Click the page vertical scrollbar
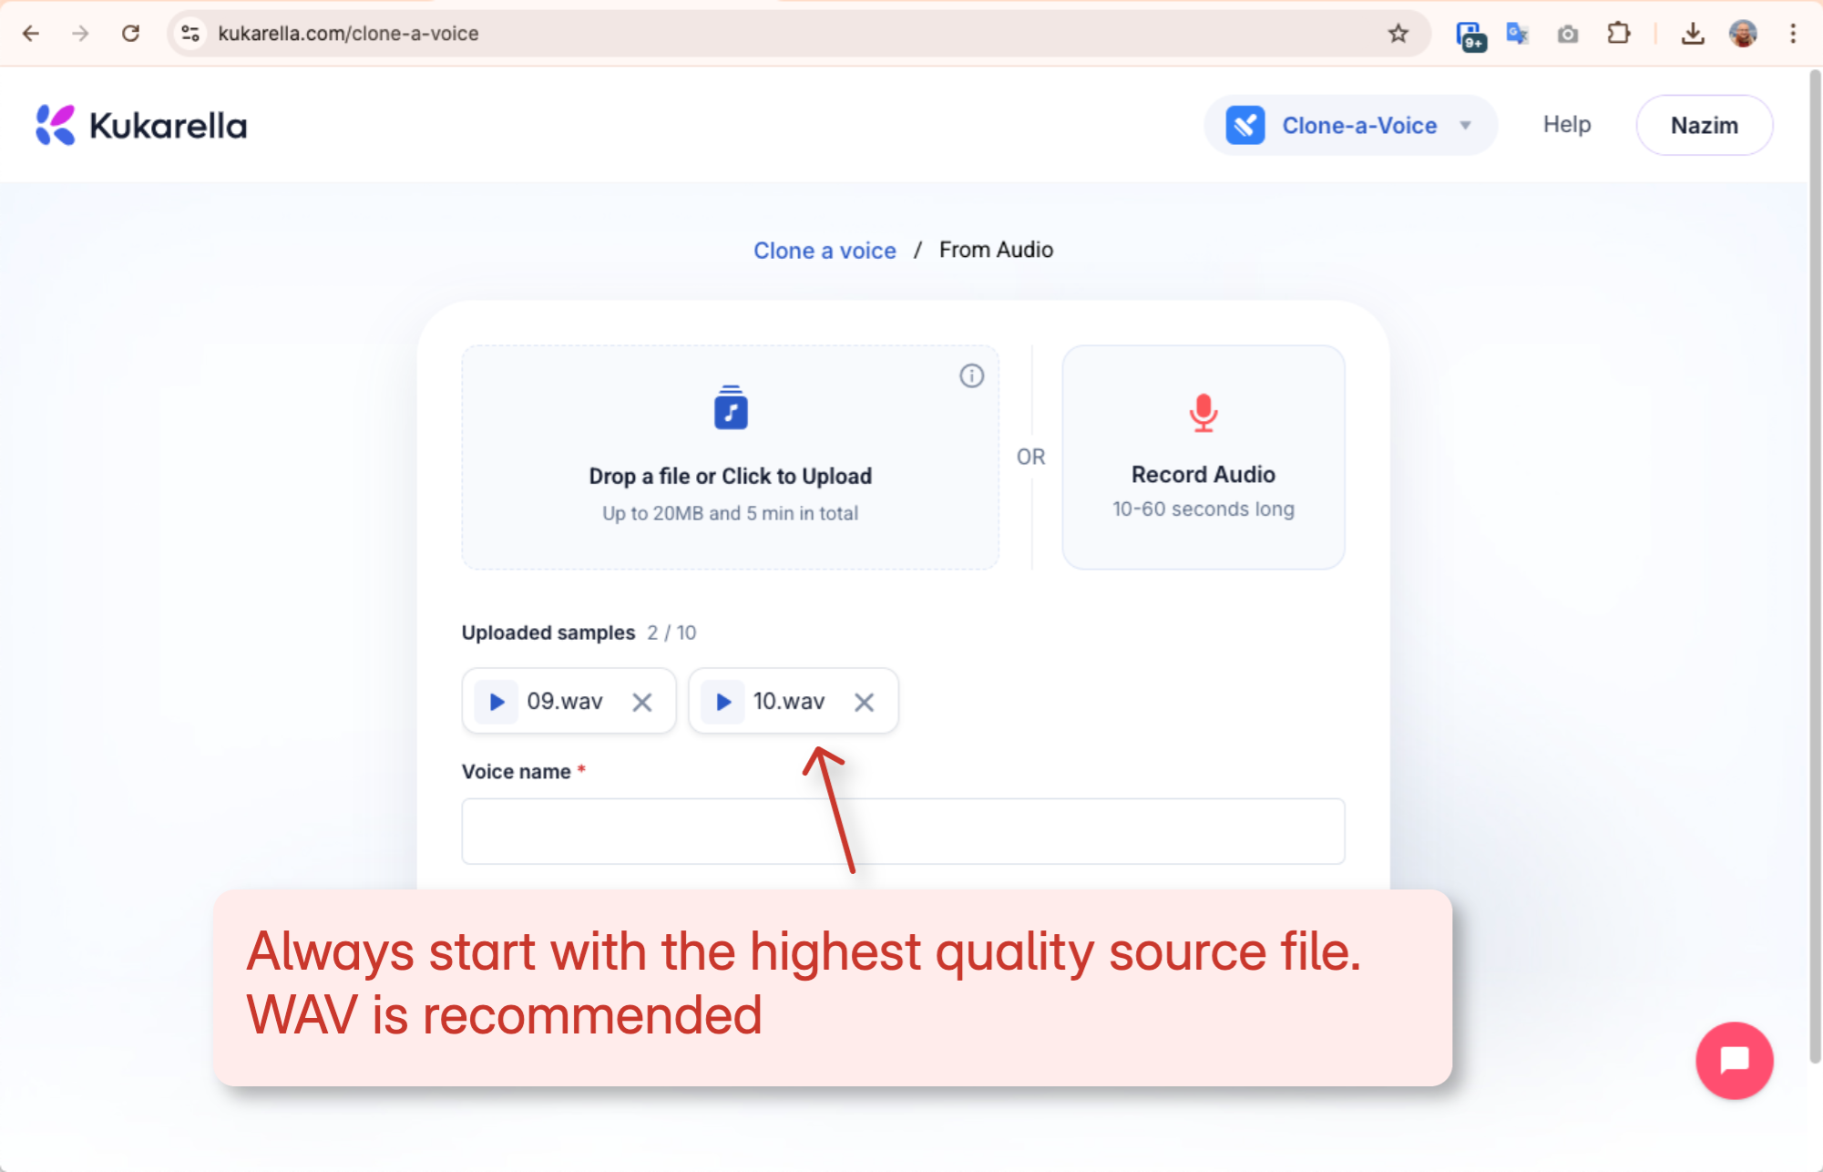 1814,565
